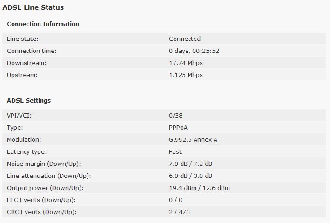Click the Line state label
The image size is (330, 223).
point(23,39)
